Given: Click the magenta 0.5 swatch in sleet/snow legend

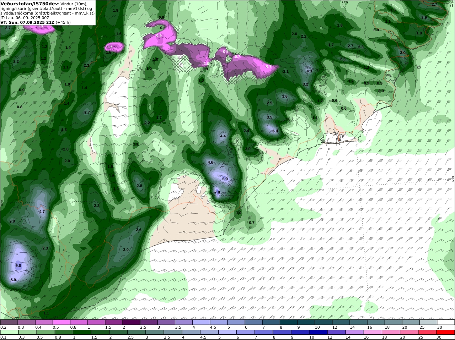Looking at the screenshot, I should point(61,322).
